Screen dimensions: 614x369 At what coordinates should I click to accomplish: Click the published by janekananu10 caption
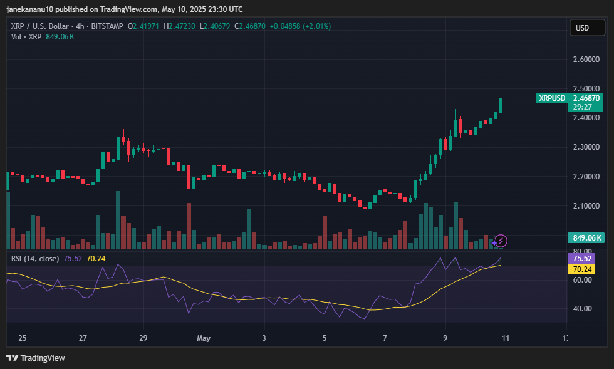click(x=125, y=9)
